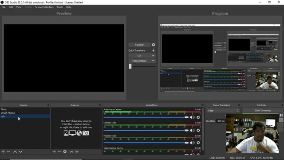Click the webcam overlay video thumbnail

click(x=252, y=133)
